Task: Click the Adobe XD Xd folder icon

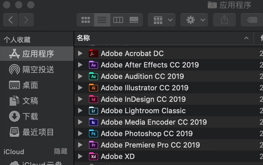Action: pyautogui.click(x=93, y=156)
